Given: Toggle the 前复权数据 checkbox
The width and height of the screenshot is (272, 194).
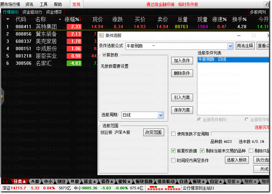Looking at the screenshot, I should tap(173, 150).
